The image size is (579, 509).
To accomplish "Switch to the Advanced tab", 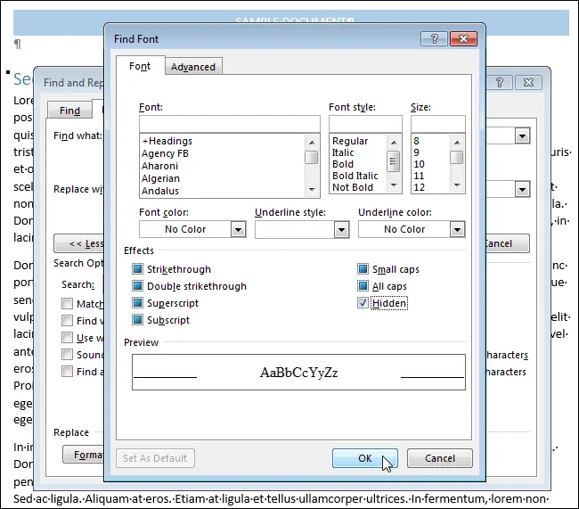I will [x=193, y=67].
